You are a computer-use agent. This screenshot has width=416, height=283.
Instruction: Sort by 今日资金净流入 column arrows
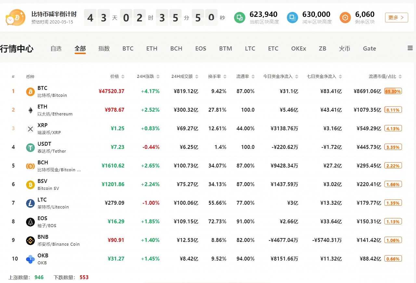coord(296,77)
